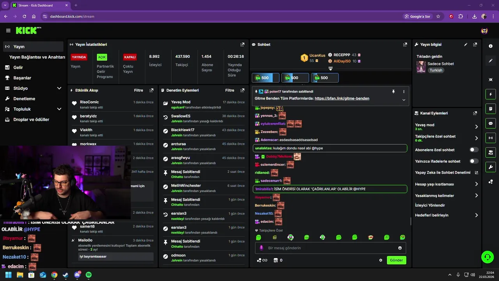Open Hesap yaşı kısıtlaması chevron
Screen dimensions: 499x281
pyautogui.click(x=476, y=184)
